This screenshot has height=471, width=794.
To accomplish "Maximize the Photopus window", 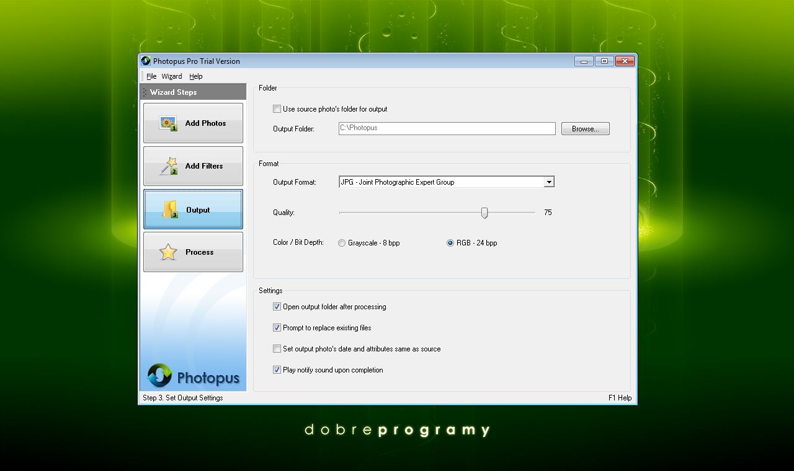I will coord(604,61).
